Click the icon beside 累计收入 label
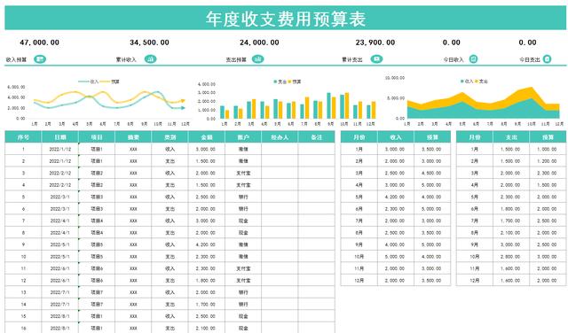The image size is (568, 333). click(x=150, y=59)
